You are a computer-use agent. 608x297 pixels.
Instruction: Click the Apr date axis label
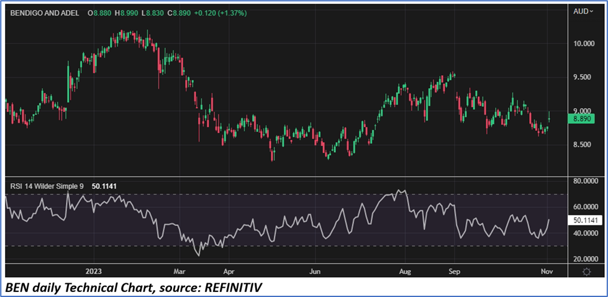[229, 272]
